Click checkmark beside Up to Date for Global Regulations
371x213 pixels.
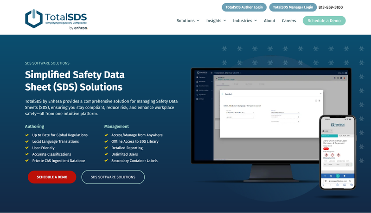[27, 135]
